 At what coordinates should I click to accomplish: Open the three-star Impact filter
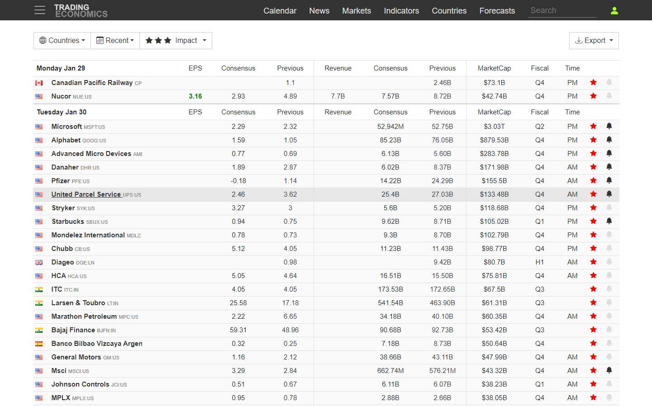[x=176, y=41]
